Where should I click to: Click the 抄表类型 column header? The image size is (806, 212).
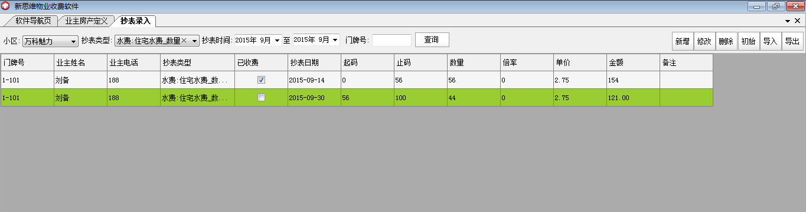point(197,62)
